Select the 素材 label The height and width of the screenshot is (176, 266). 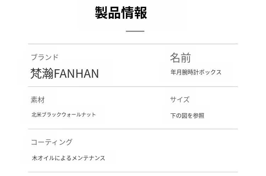[x=38, y=100]
